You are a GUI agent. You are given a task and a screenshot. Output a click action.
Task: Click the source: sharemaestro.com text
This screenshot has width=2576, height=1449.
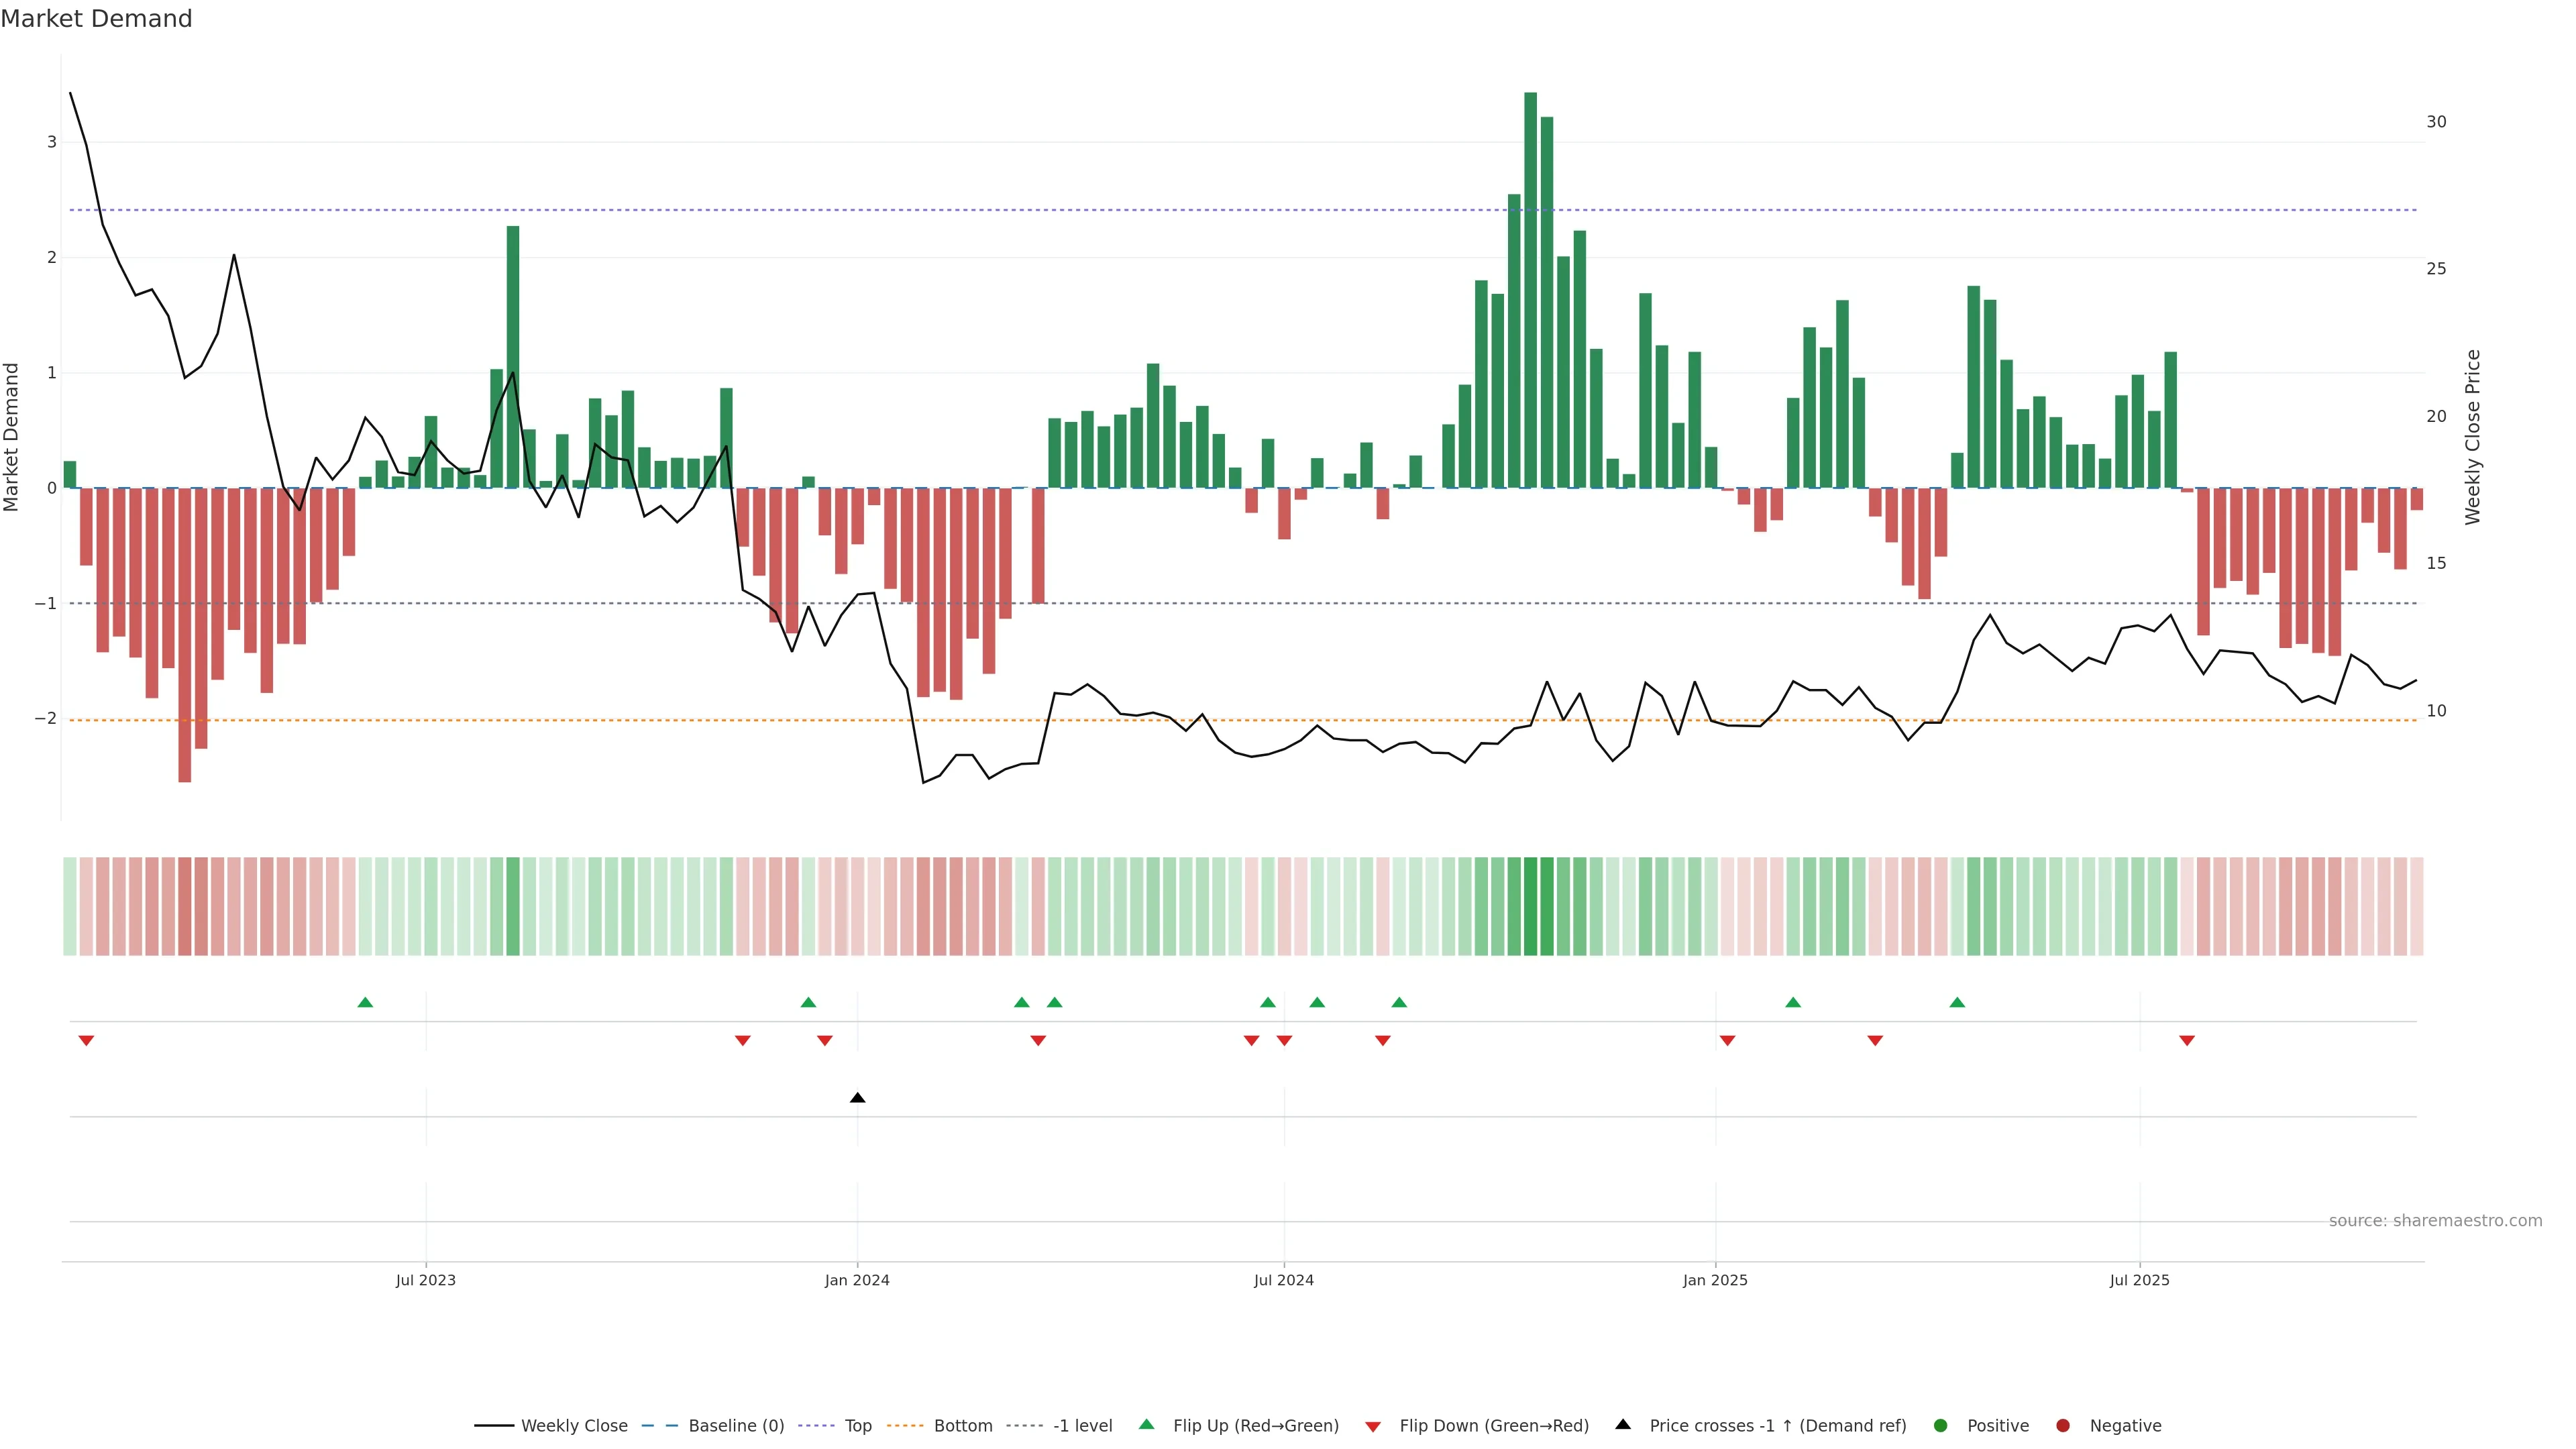coord(2435,1221)
